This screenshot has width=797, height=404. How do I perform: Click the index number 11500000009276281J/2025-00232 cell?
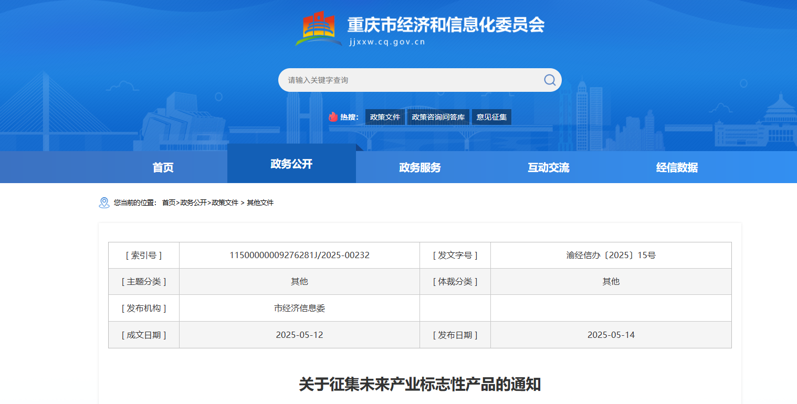[299, 256]
